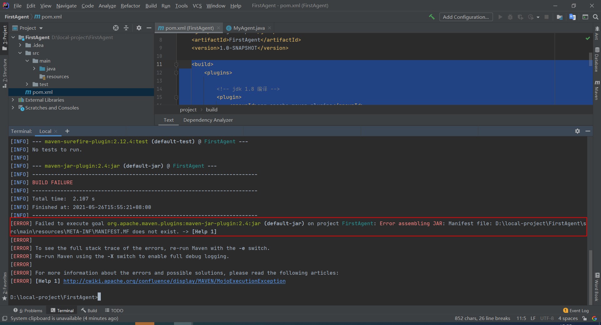
Task: Switch to Dependency Analyzer tab
Action: pyautogui.click(x=208, y=120)
